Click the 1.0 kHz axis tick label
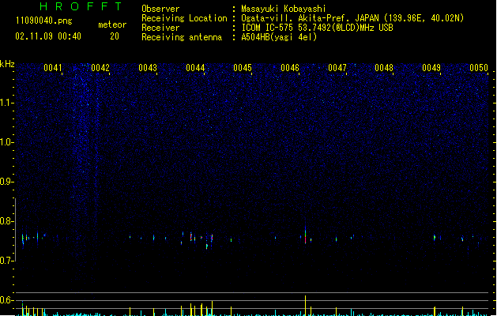Image resolution: width=497 pixels, height=316 pixels. coord(6,142)
